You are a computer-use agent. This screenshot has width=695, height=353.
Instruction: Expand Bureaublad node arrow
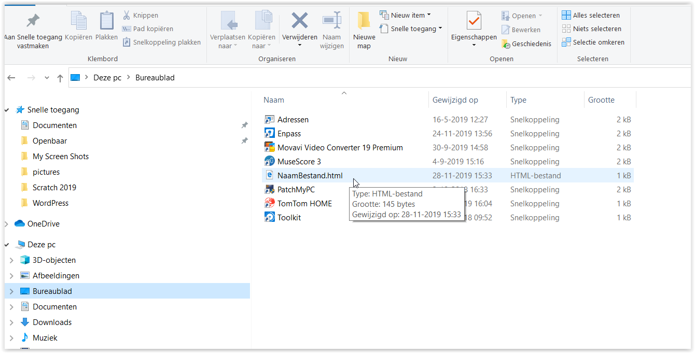12,291
